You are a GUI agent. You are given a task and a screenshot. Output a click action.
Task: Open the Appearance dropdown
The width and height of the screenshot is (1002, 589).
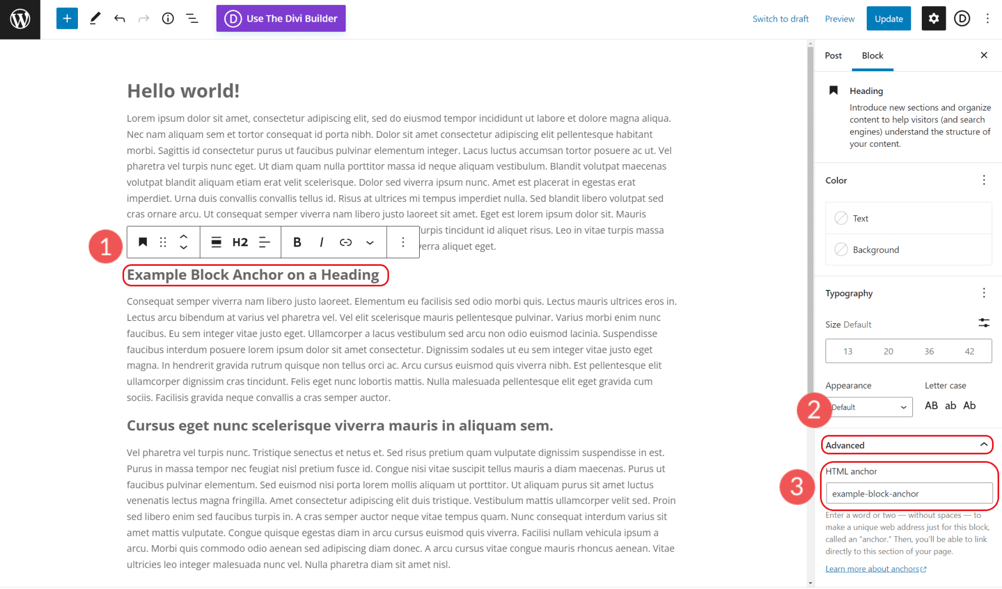tap(868, 407)
